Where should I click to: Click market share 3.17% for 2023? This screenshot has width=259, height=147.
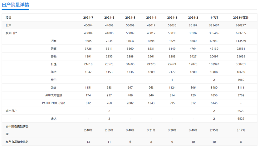(241, 130)
